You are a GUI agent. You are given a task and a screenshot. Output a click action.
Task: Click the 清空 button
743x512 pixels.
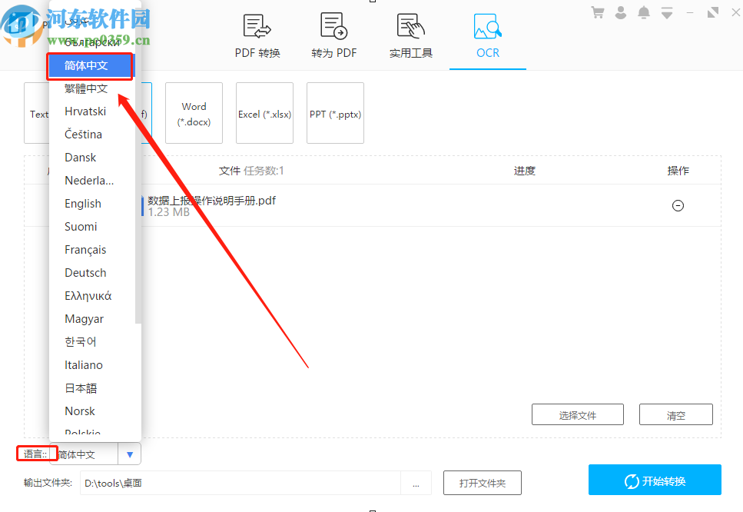[x=676, y=415]
